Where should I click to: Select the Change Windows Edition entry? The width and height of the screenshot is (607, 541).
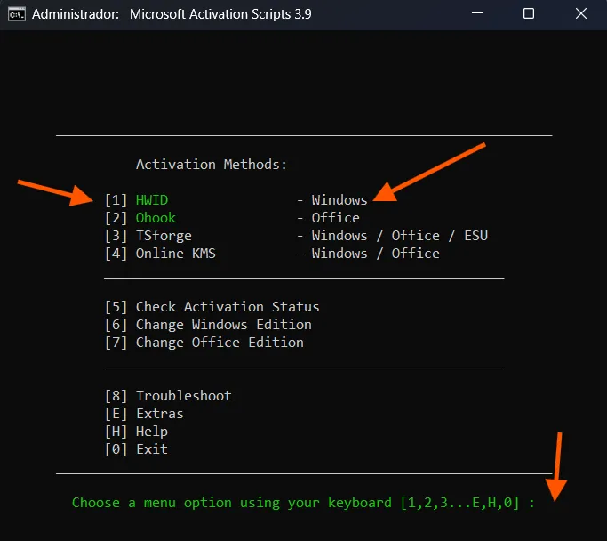click(223, 325)
